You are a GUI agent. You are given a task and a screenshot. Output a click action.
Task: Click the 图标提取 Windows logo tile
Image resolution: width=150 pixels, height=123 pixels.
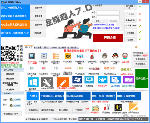[33, 82]
